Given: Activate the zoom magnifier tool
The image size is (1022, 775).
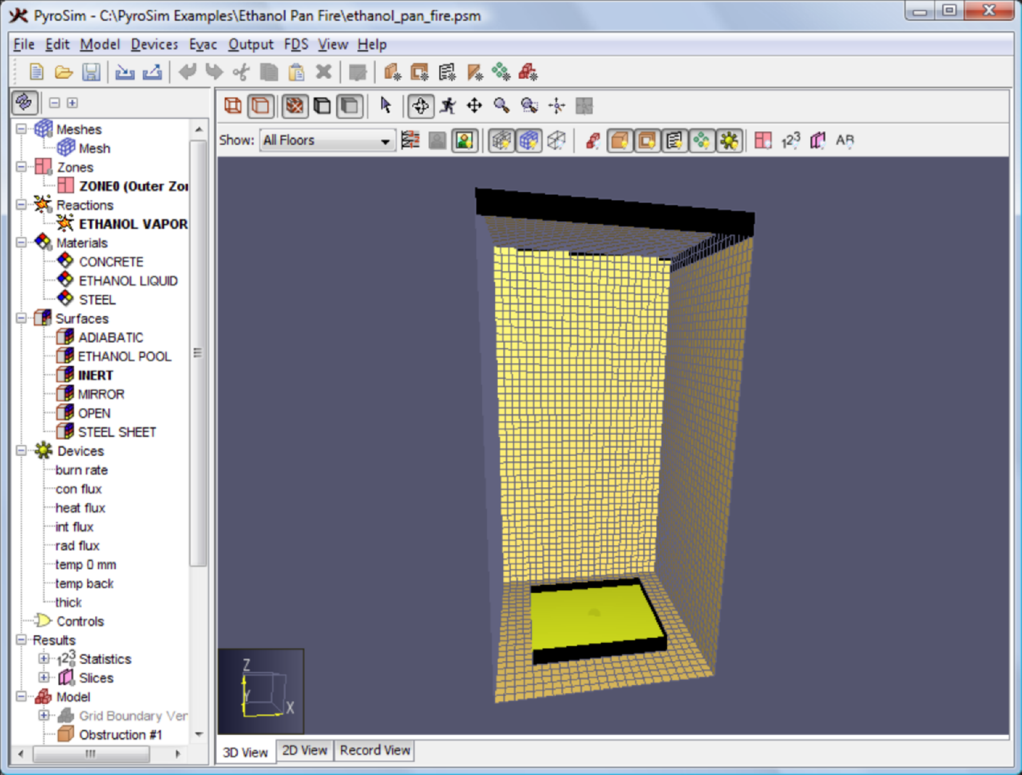Looking at the screenshot, I should (x=501, y=106).
